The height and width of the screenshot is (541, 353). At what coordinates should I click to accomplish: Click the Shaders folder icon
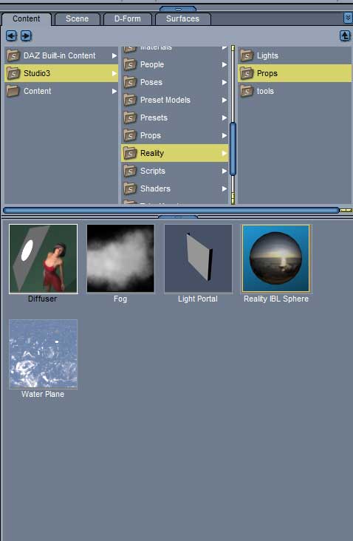click(x=130, y=188)
